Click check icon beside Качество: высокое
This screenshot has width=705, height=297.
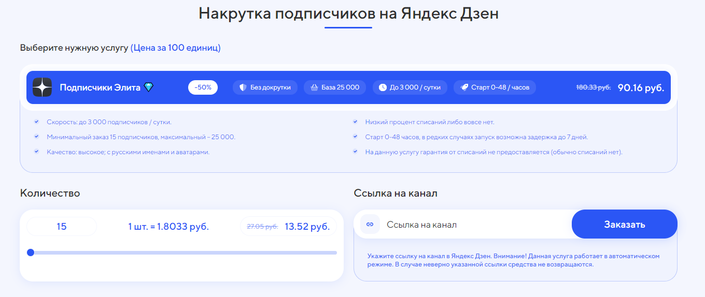(x=36, y=152)
